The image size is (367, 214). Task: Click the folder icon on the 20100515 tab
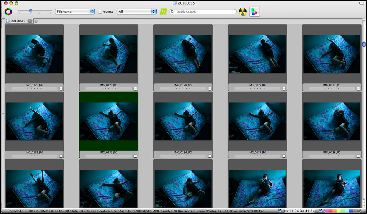[8, 21]
